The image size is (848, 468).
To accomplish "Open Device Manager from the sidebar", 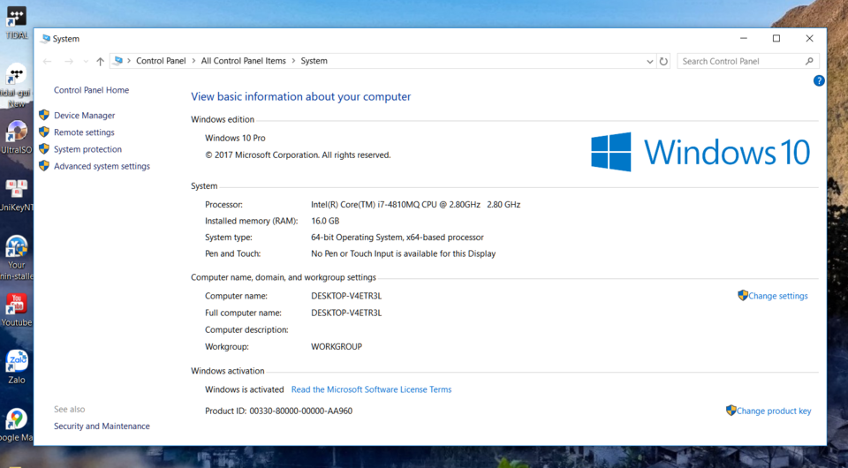I will [x=84, y=115].
